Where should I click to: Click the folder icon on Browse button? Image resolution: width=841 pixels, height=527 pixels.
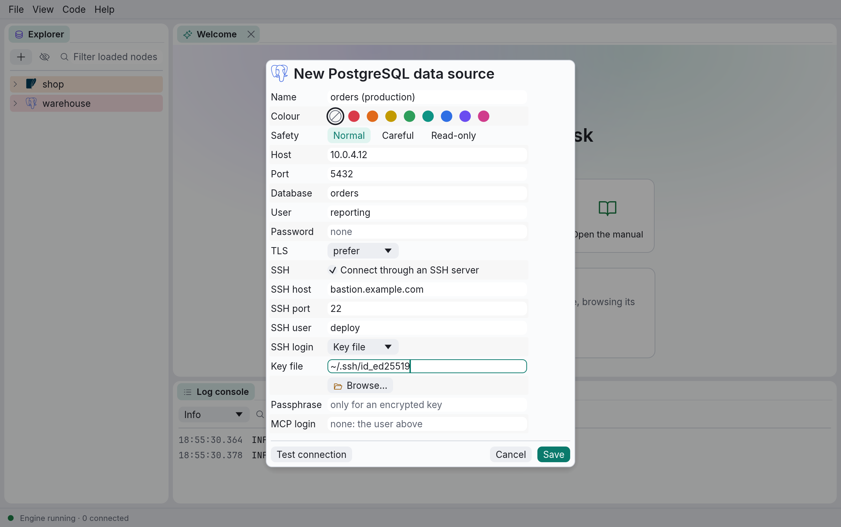(338, 386)
